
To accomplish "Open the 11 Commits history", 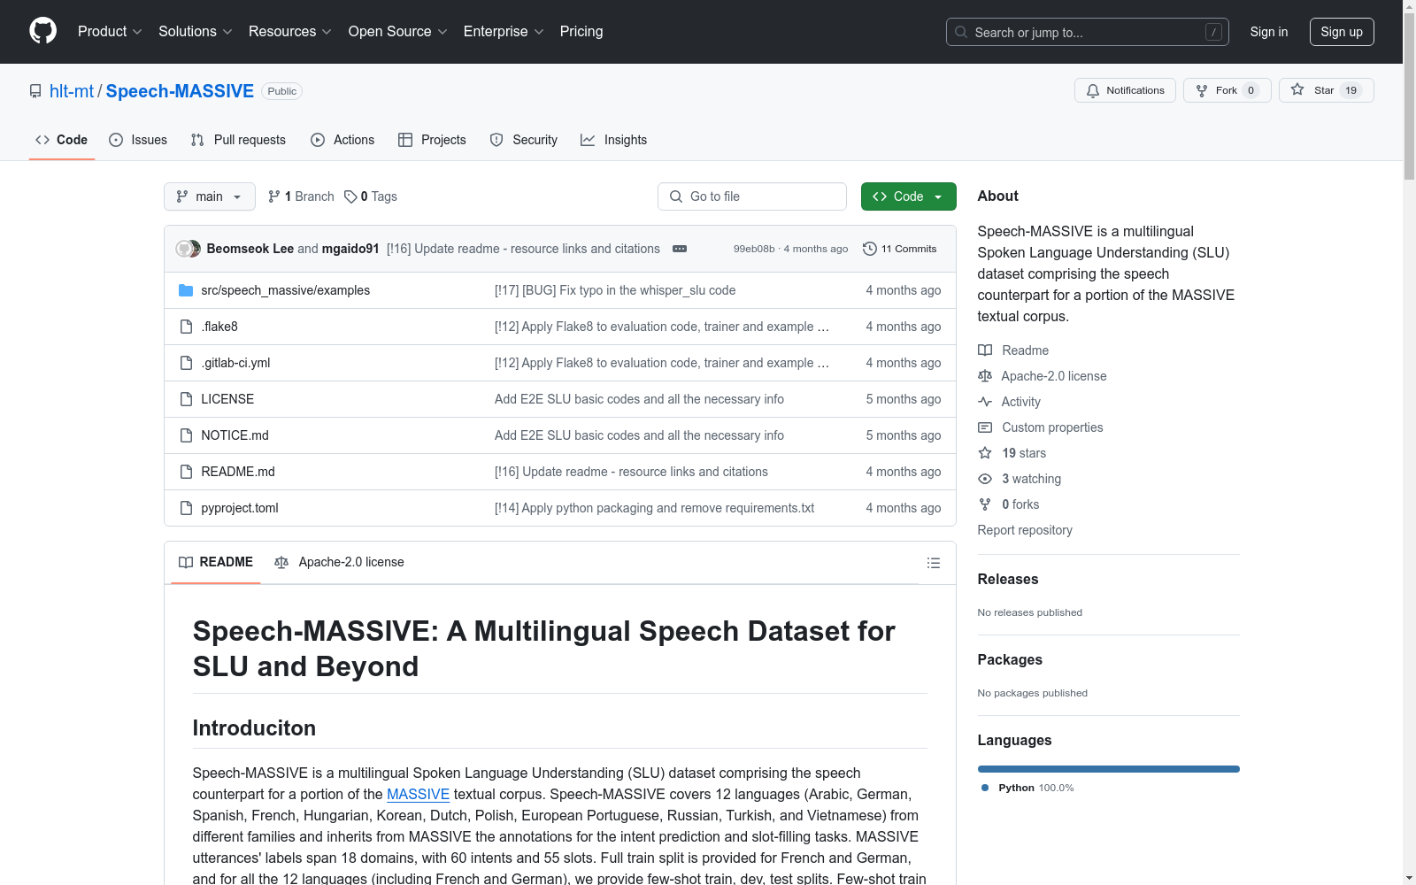I will coord(899,249).
